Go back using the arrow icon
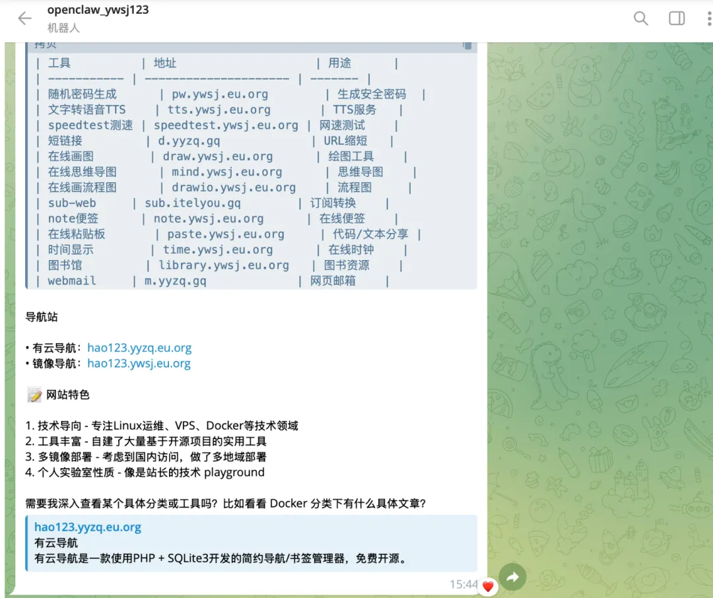Image resolution: width=713 pixels, height=598 pixels. pyautogui.click(x=24, y=18)
